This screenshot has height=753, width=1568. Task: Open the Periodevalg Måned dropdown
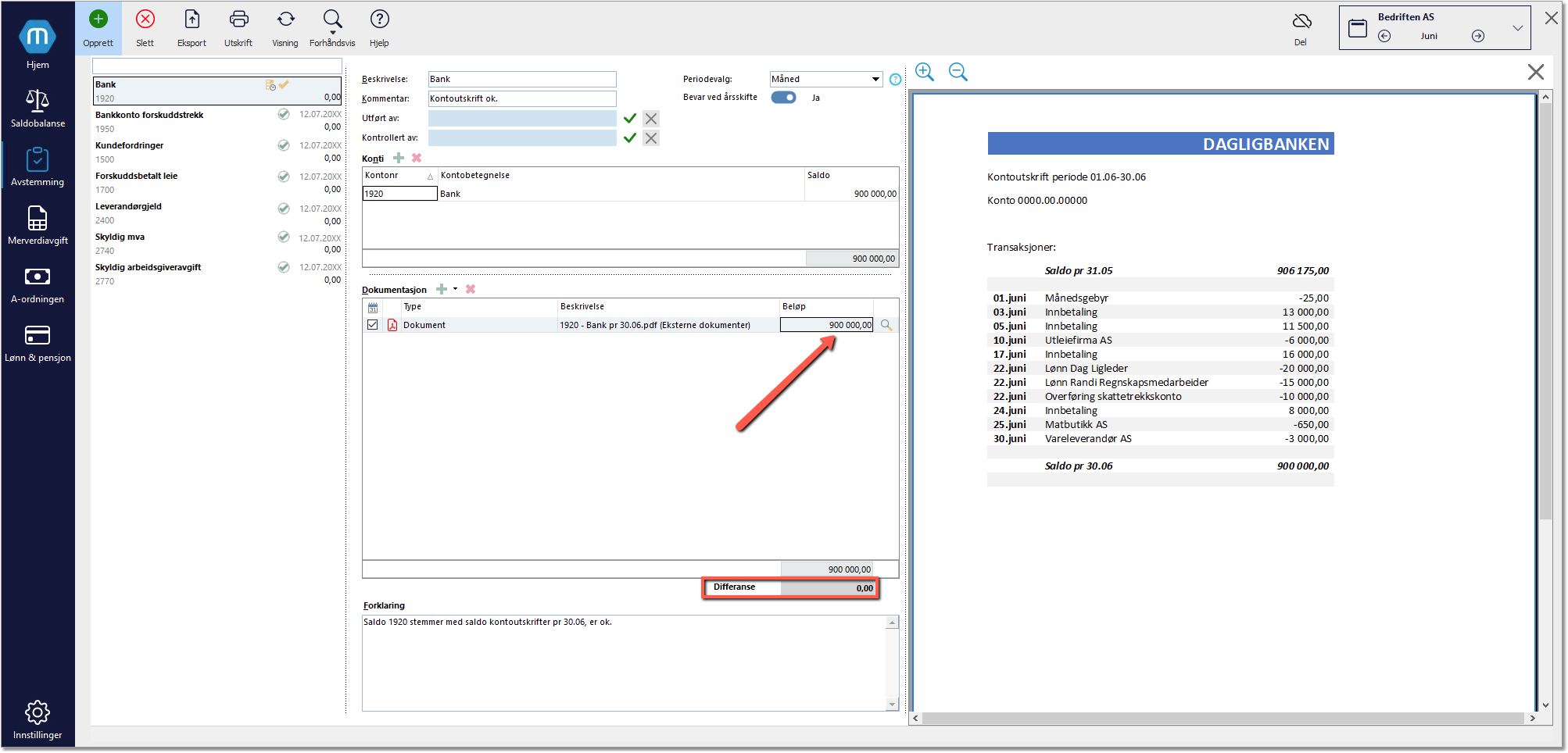coord(826,79)
